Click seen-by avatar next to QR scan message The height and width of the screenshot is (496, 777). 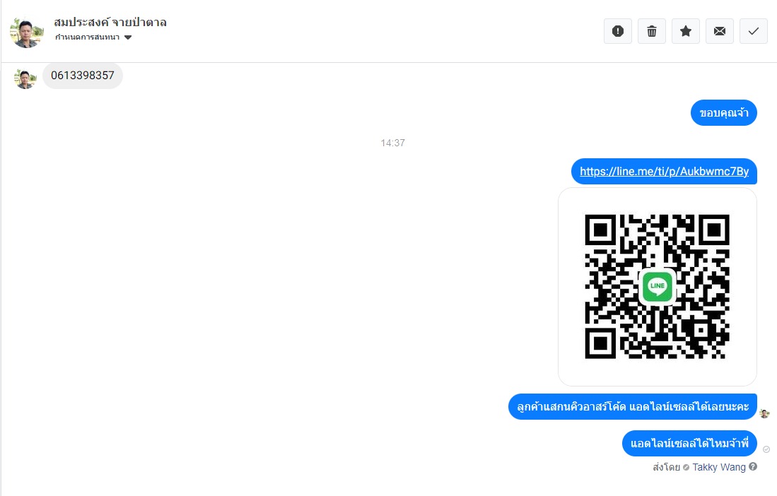coord(764,413)
